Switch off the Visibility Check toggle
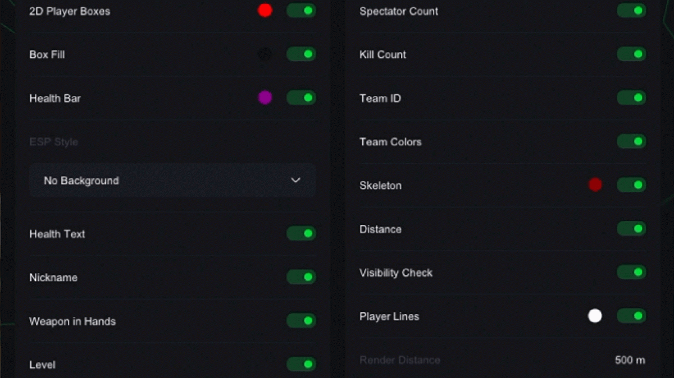 [x=631, y=273]
